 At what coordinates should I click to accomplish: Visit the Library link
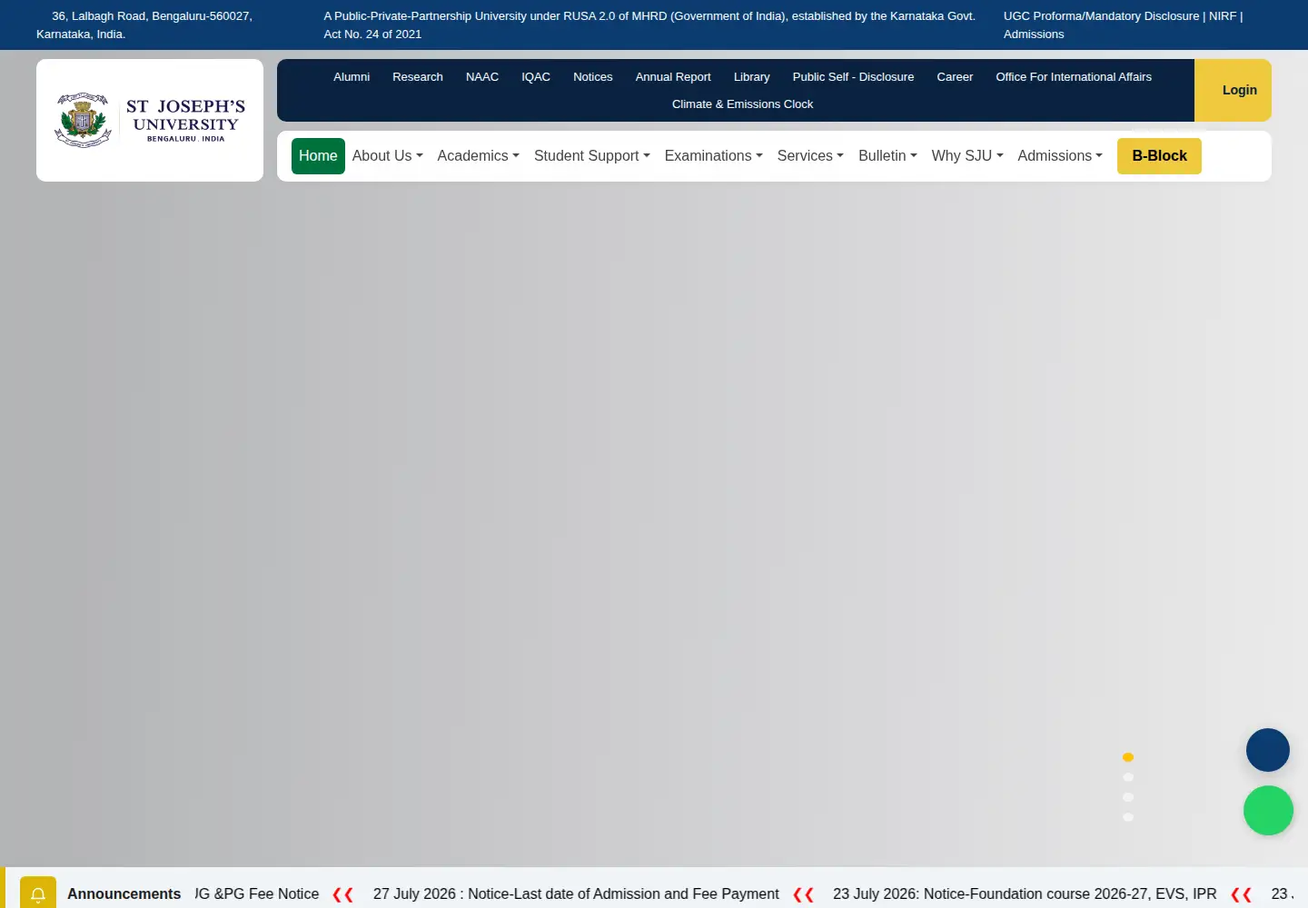(x=751, y=77)
